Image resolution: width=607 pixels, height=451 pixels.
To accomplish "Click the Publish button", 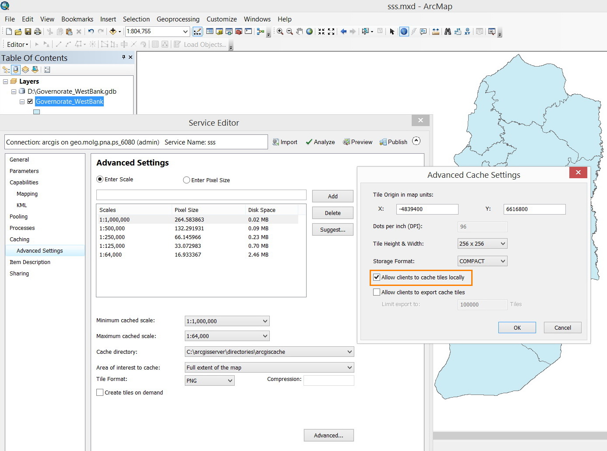I will coord(393,142).
